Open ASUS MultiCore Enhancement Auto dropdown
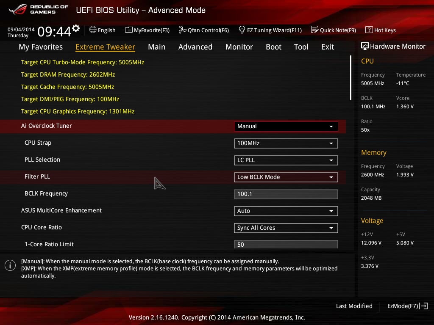Image resolution: width=434 pixels, height=325 pixels. [286, 211]
